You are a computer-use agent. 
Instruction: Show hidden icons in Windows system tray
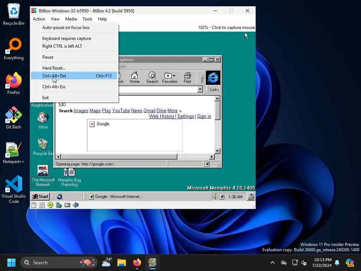click(273, 263)
